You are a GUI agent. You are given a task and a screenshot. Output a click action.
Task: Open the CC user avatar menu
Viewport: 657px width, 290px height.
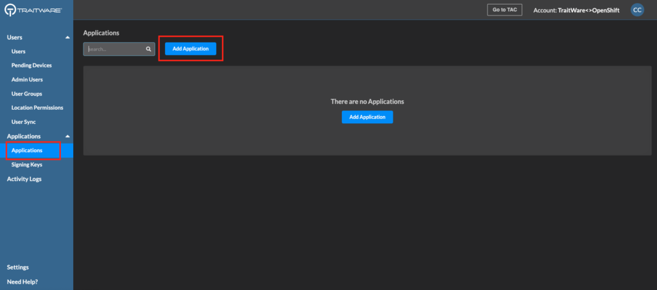637,10
